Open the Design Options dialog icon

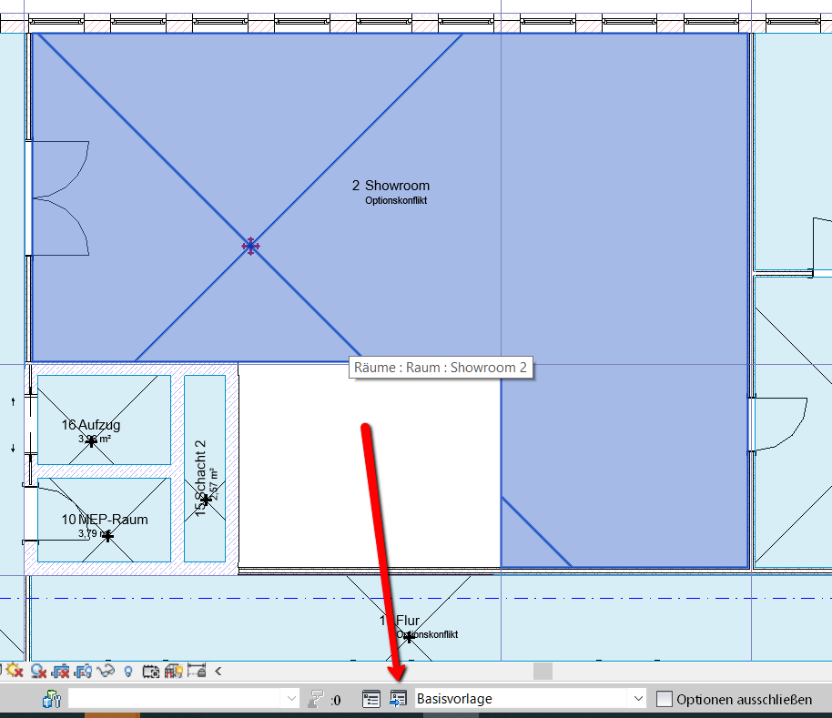coord(371,699)
